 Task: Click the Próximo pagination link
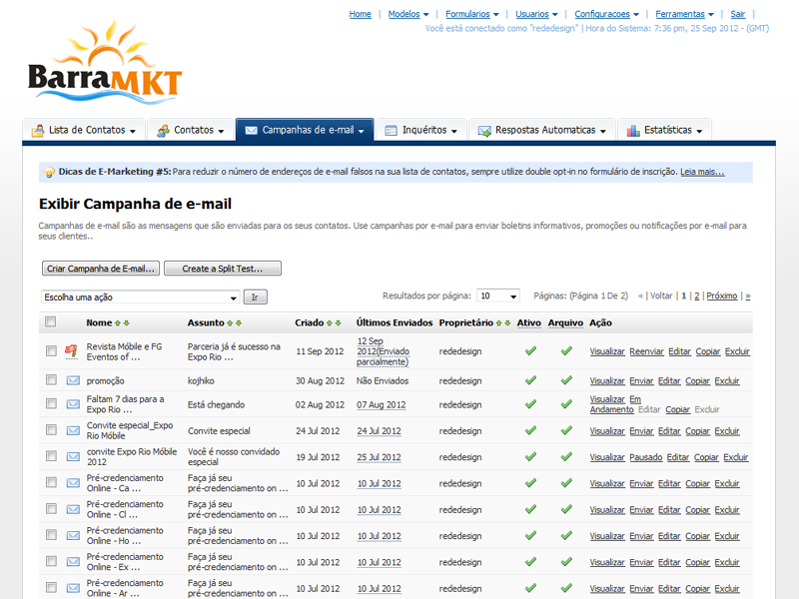point(721,296)
